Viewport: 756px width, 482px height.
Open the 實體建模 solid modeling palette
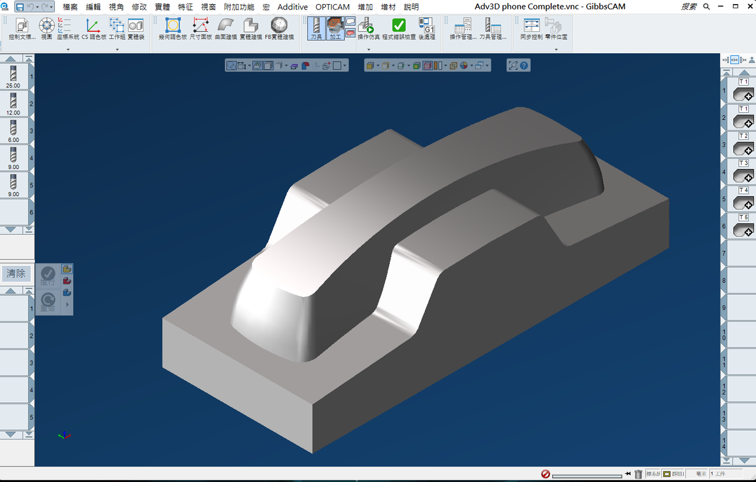[251, 28]
